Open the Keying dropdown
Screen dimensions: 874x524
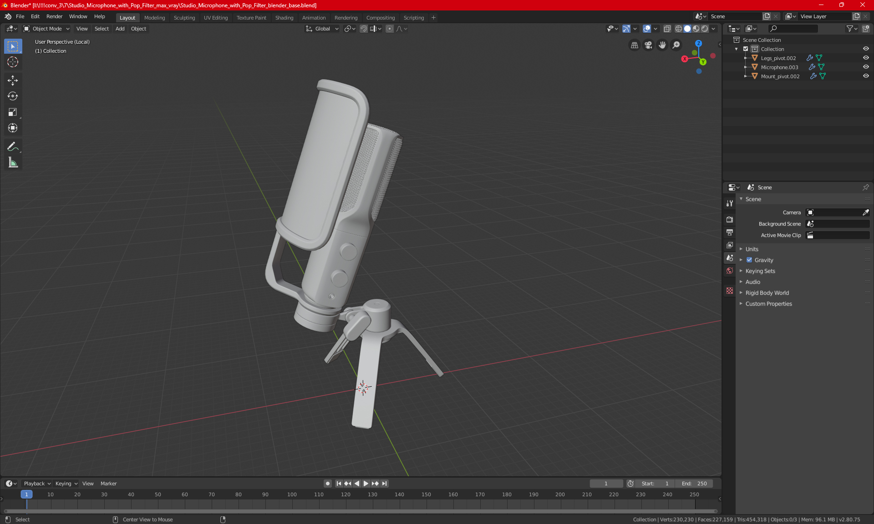click(x=66, y=484)
